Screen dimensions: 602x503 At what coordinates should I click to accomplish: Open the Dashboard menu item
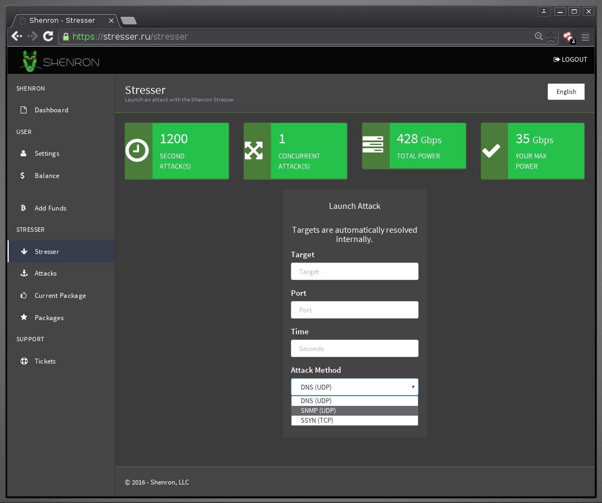pos(61,110)
